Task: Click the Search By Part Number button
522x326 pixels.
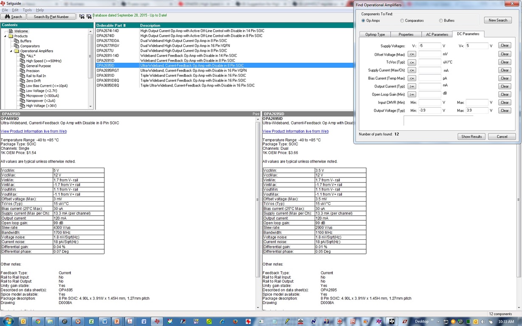Action: 51,17
